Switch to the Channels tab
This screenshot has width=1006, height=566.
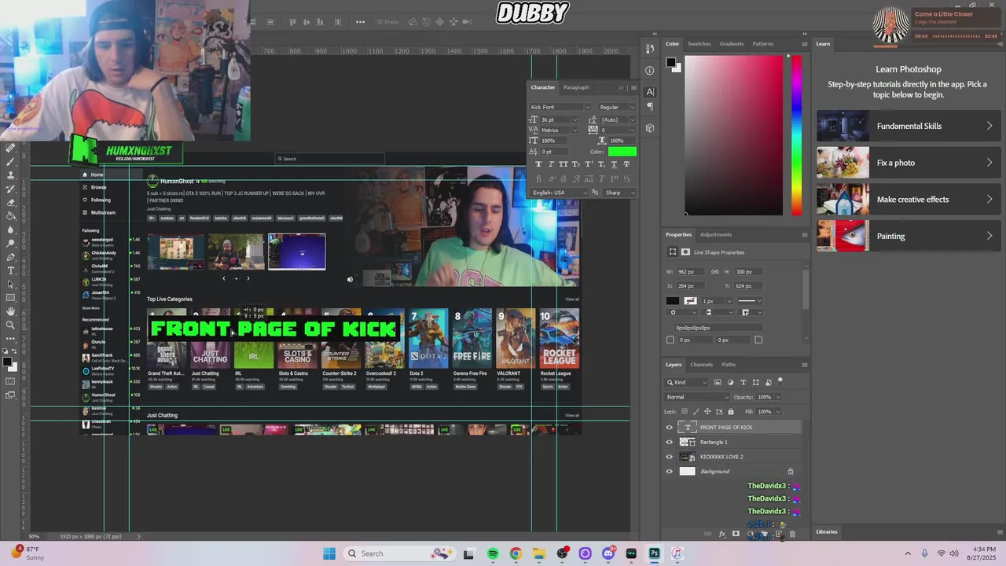point(701,365)
